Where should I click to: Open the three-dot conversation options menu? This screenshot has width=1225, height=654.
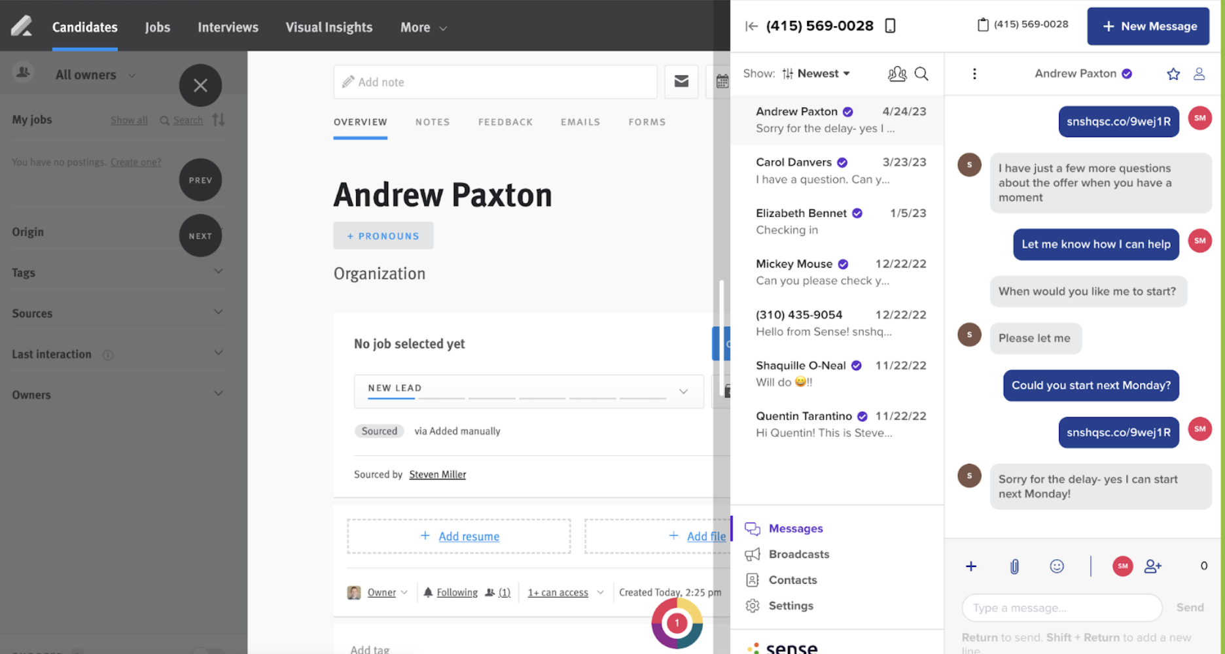[x=974, y=73]
